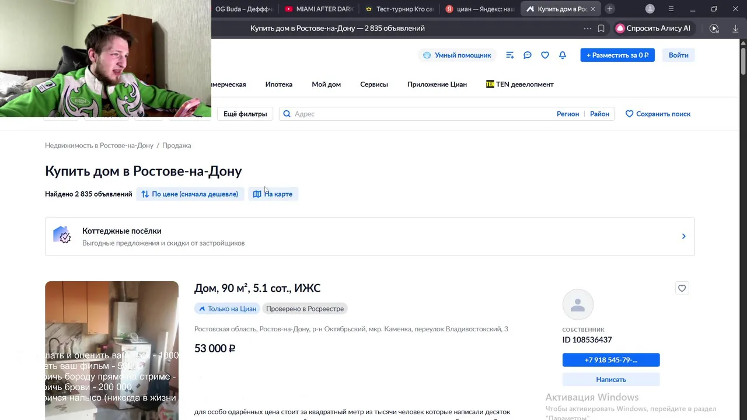Open sort dropdown По цене (сначала дешевле)
747x420 pixels.
pos(190,194)
